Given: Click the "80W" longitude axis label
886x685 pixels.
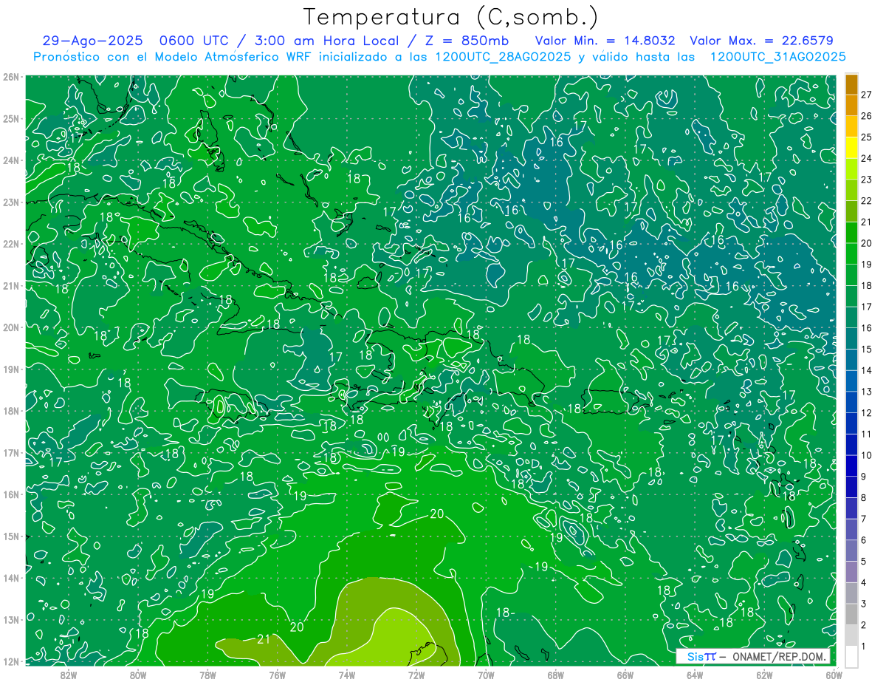Looking at the screenshot, I should [137, 675].
